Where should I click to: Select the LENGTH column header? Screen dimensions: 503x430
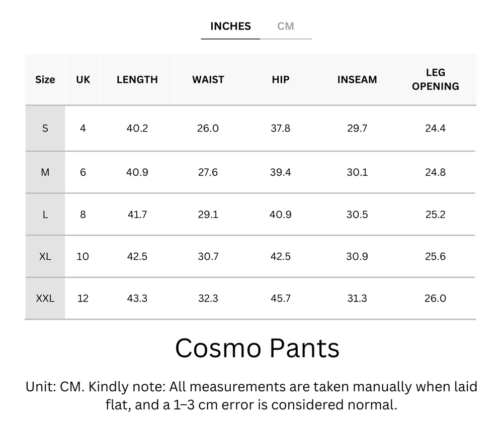[x=137, y=79]
